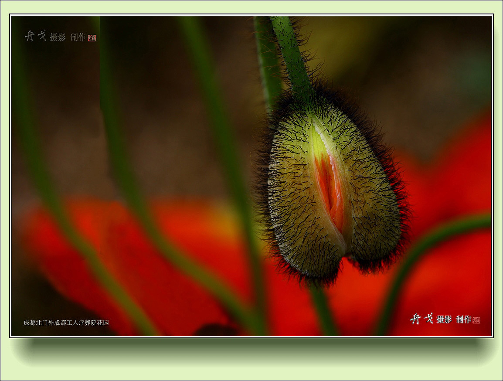The image size is (503, 381).
Task: Click the 制作 text in top-left watermark
Action: click(x=78, y=37)
